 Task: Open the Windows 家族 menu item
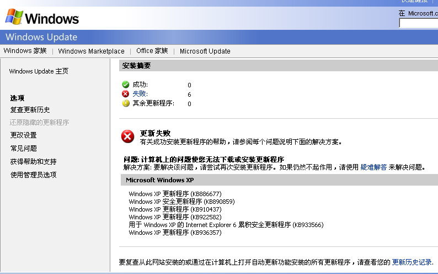[25, 51]
